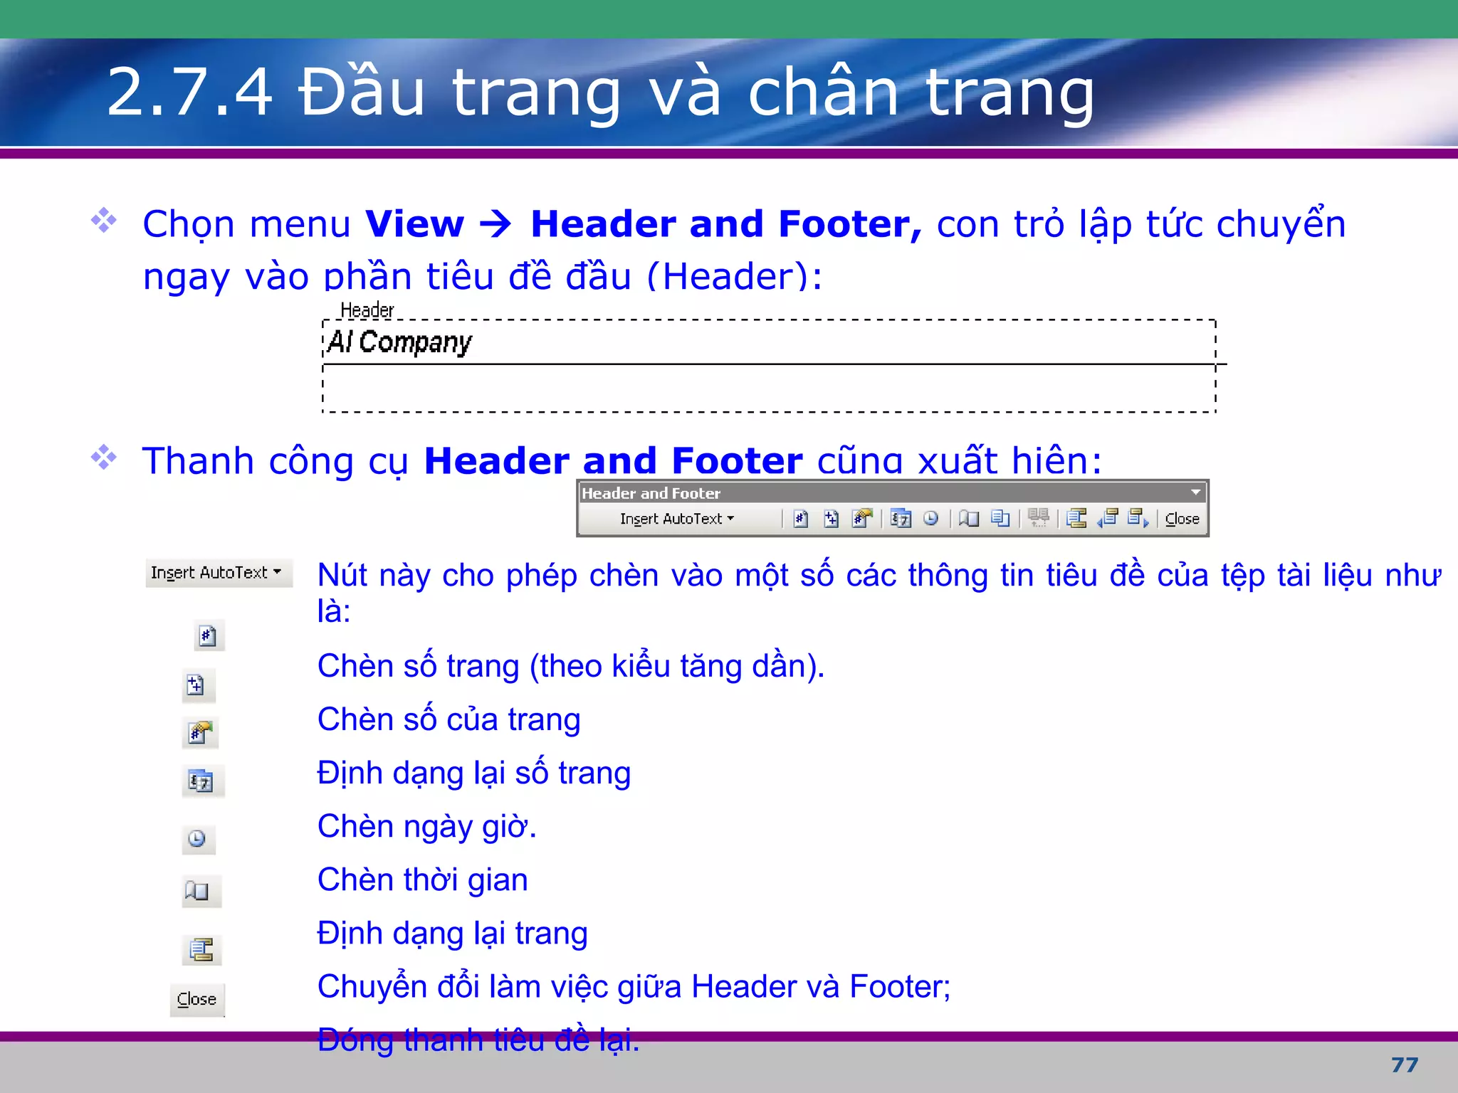The image size is (1458, 1093).
Task: Switch Between Header and Footer icon in the toolbar
Action: (x=1077, y=519)
